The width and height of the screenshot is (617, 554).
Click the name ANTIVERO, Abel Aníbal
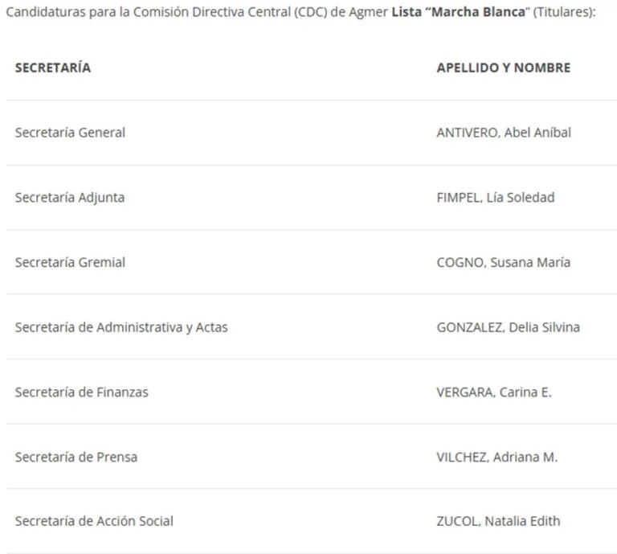[504, 133]
